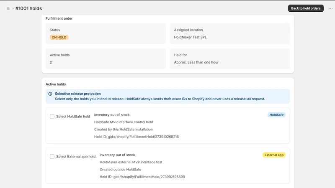Click the External app source badge

274,155
